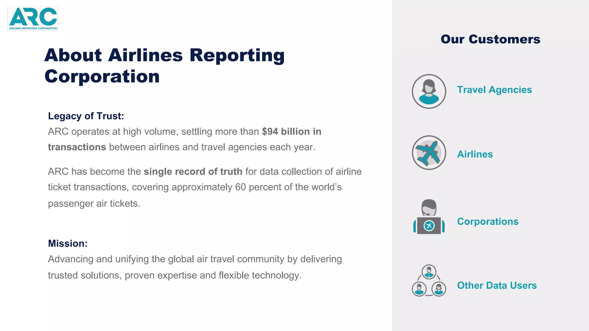Click the Travel Agencies woman icon
Viewport: 589px width, 331px height.
pyautogui.click(x=429, y=91)
